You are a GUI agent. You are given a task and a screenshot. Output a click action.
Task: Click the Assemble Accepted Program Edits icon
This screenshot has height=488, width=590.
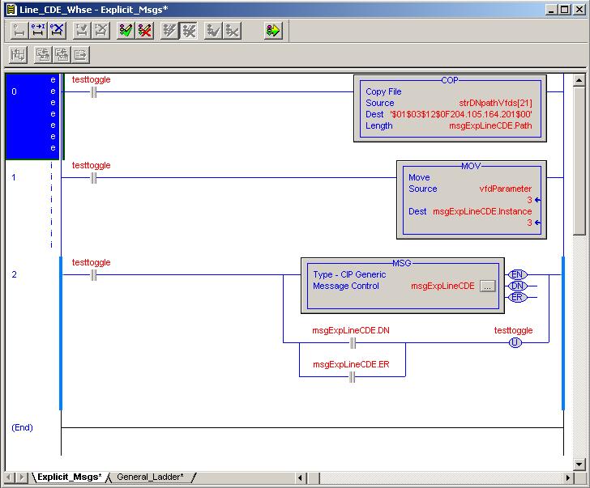click(213, 31)
